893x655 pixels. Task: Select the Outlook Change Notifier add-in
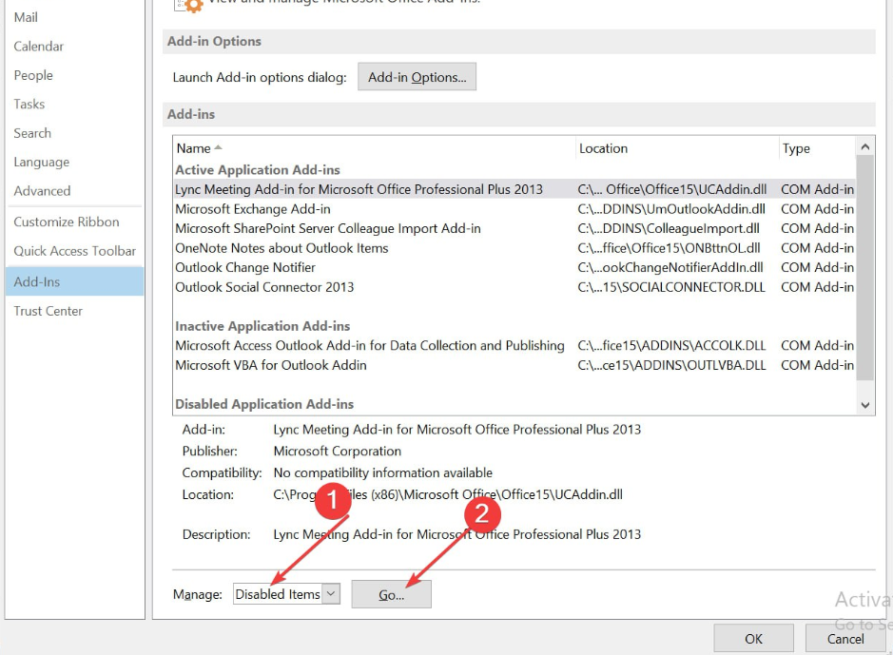point(245,267)
